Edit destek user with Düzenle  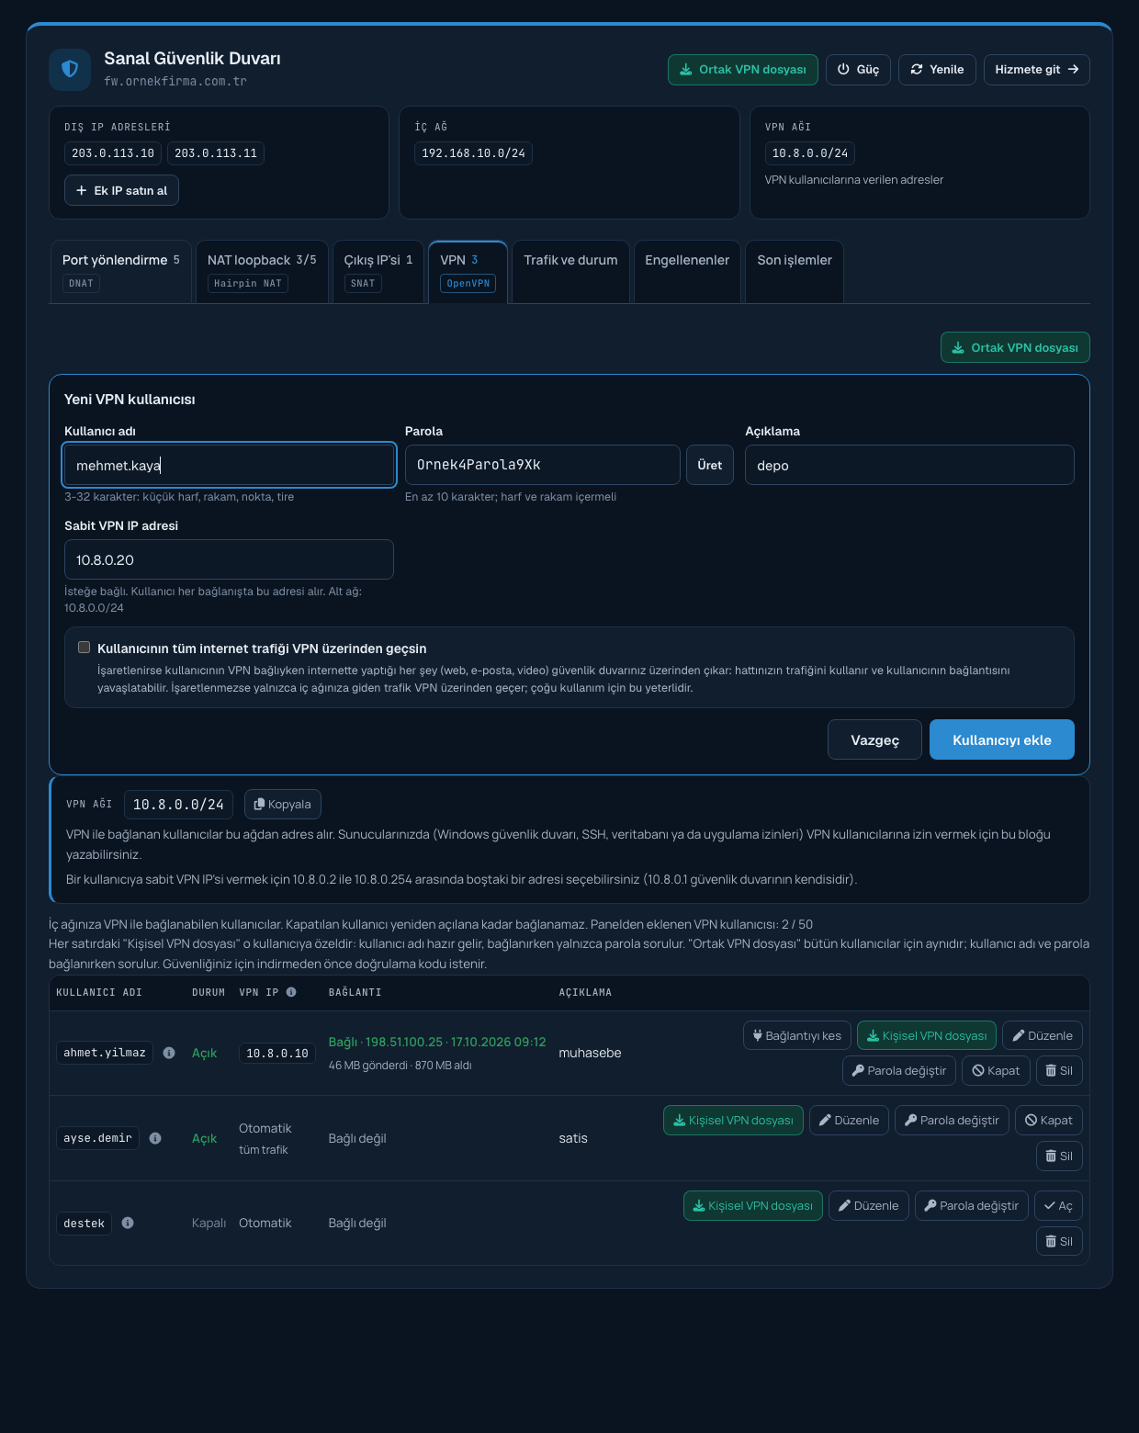pos(869,1205)
